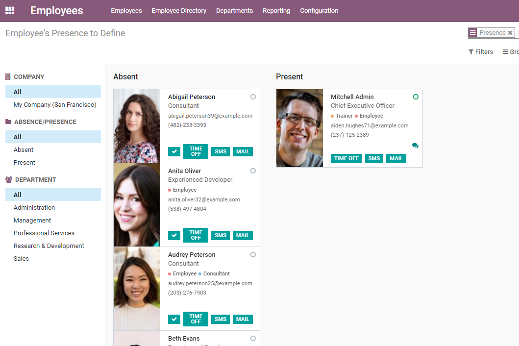Screen dimensions: 519x346
Task: Open the Configuration menu
Action: pyautogui.click(x=319, y=11)
